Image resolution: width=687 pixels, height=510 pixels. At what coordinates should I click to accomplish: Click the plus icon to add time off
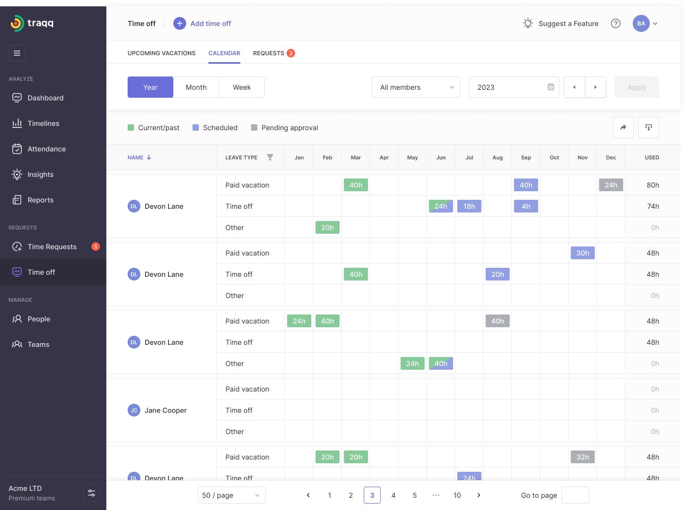click(180, 23)
